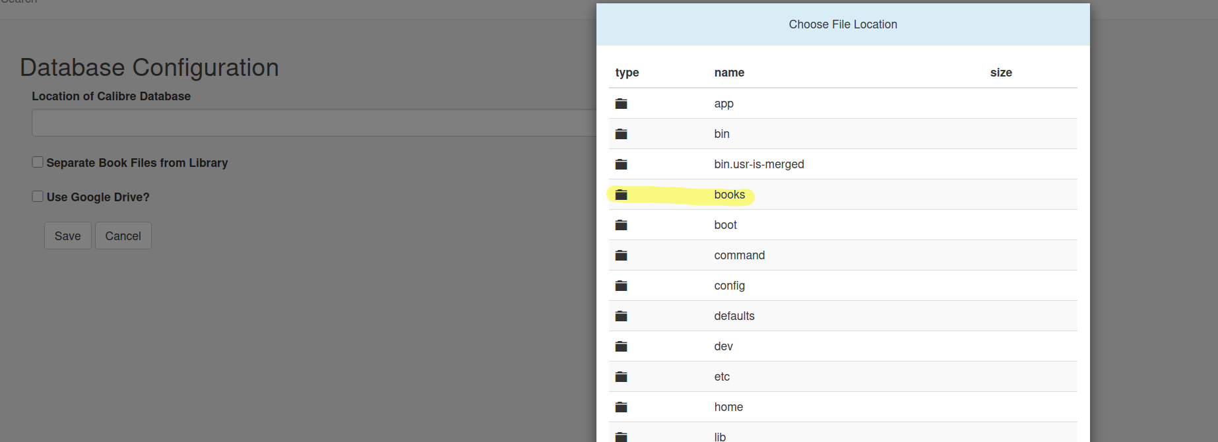Open the dev directory name
Viewport: 1218px width, 442px height.
723,346
